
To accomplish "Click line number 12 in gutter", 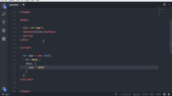I will tap(14, 20).
